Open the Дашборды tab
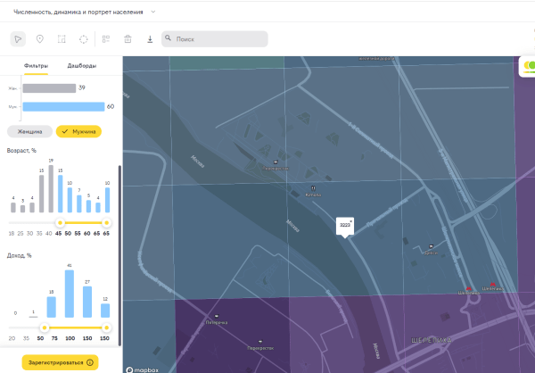This screenshot has width=535, height=373. point(82,66)
